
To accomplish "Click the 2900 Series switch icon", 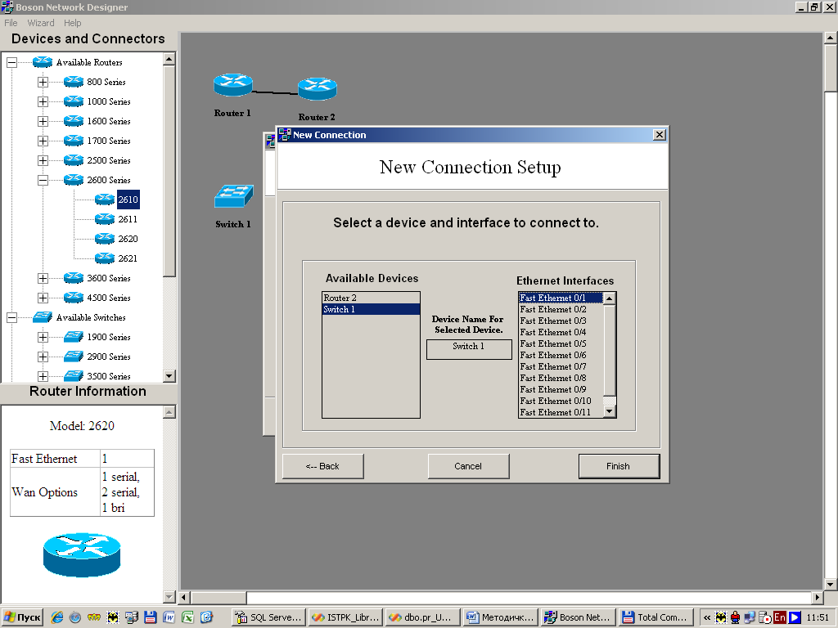I will (73, 357).
